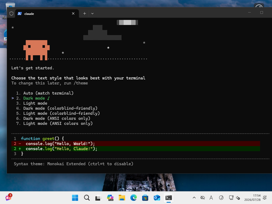Screen dimensions: 272x204
Task: Show hidden system tray icons
Action: (x=194, y=198)
